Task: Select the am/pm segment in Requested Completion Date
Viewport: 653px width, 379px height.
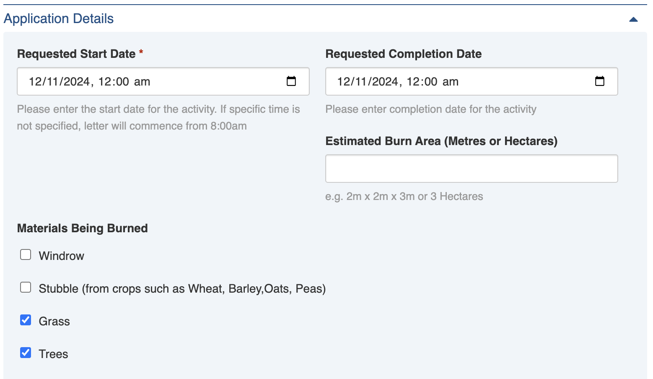Action: (451, 82)
